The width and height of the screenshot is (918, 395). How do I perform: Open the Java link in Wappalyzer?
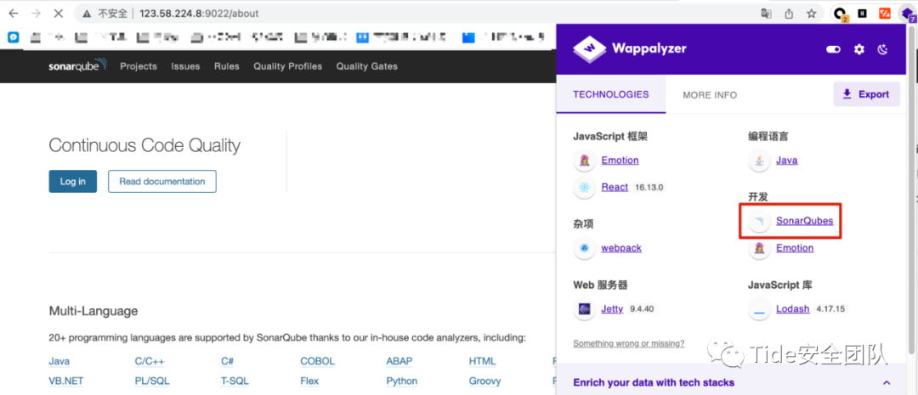[x=787, y=161]
